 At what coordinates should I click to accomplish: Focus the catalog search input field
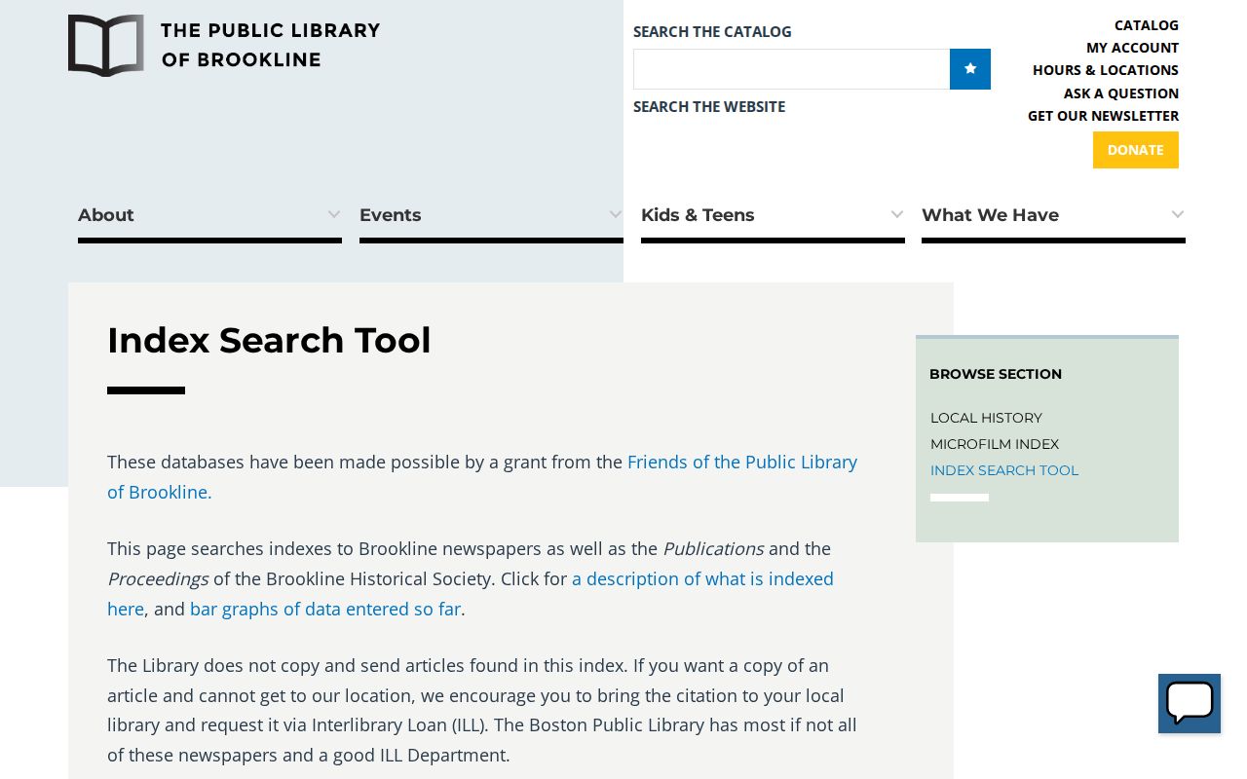pyautogui.click(x=791, y=69)
